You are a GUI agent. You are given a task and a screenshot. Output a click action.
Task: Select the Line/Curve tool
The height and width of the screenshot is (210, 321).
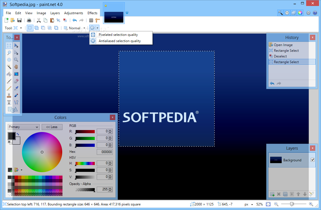click(16, 102)
